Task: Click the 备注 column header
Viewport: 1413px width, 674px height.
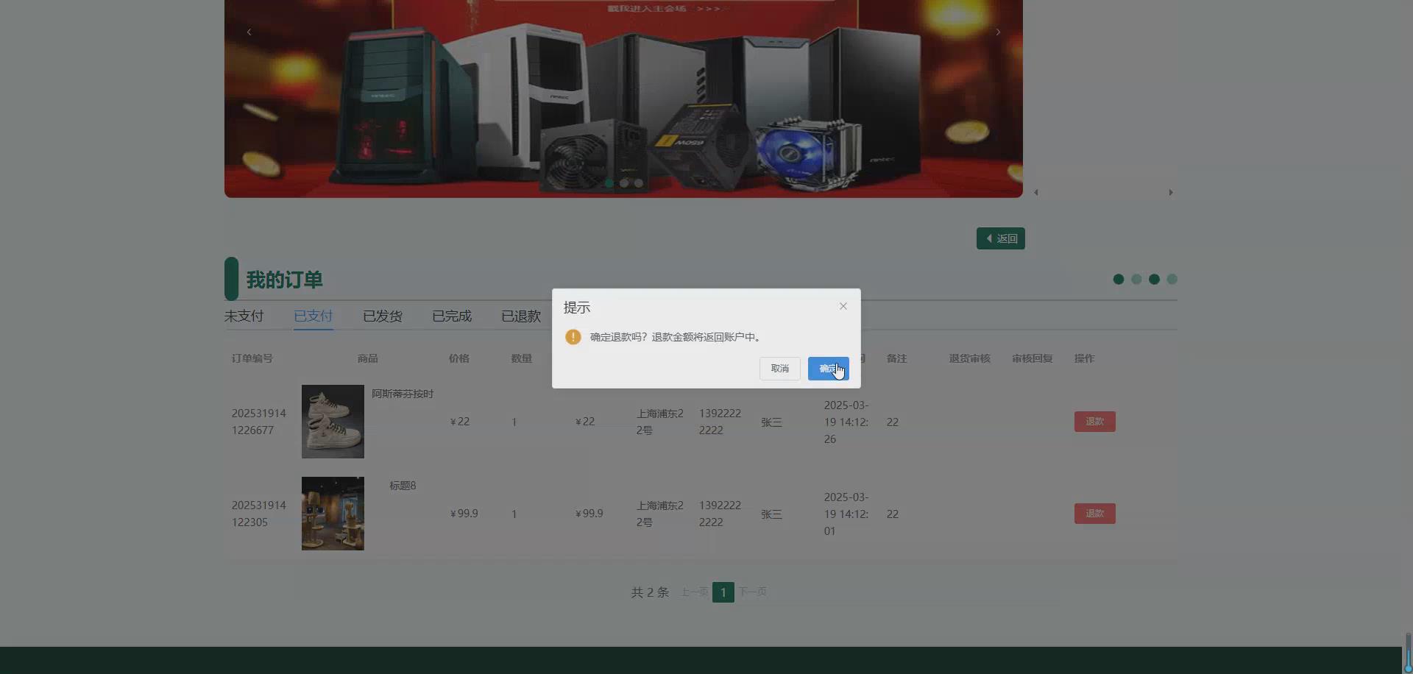Action: pyautogui.click(x=897, y=358)
